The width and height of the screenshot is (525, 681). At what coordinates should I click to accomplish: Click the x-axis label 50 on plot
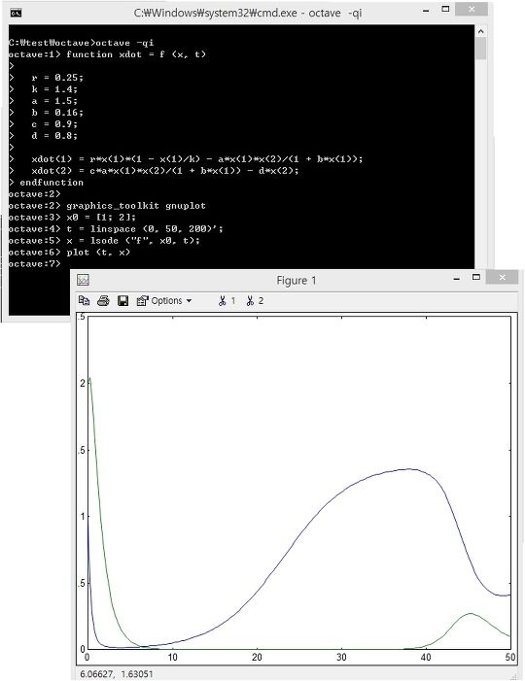pos(510,657)
